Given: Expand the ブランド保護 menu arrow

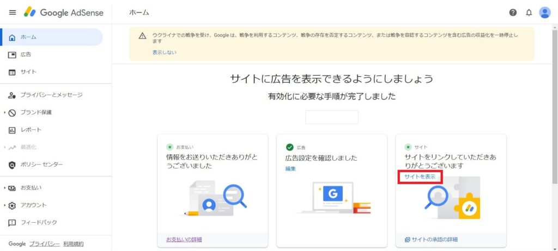Looking at the screenshot, I should (x=4, y=112).
